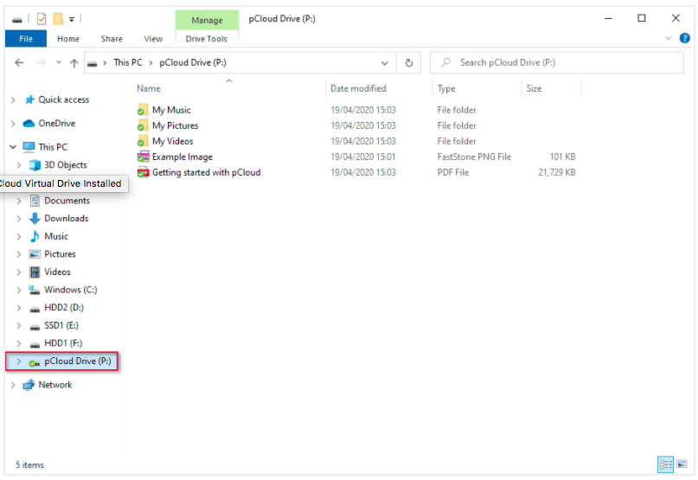Open Documents in the navigation pane
The image size is (698, 480).
pos(67,201)
